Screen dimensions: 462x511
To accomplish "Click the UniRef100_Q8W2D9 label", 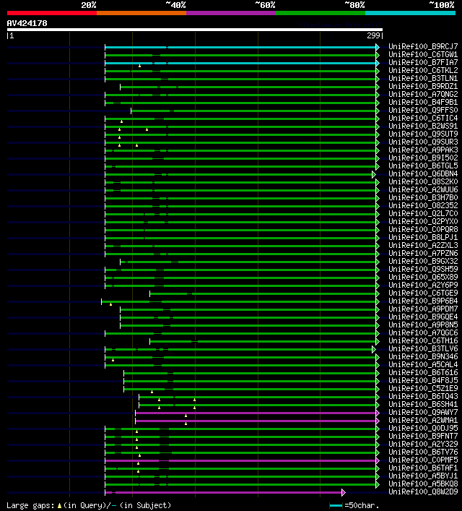I will tap(423, 491).
